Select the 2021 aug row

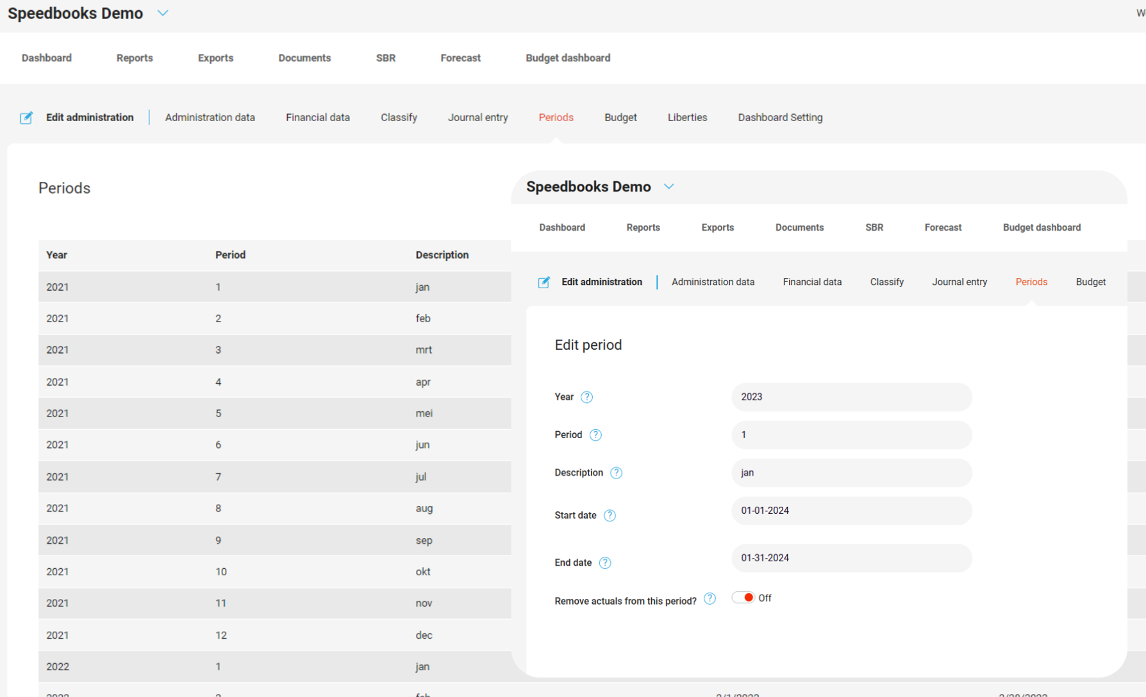275,508
